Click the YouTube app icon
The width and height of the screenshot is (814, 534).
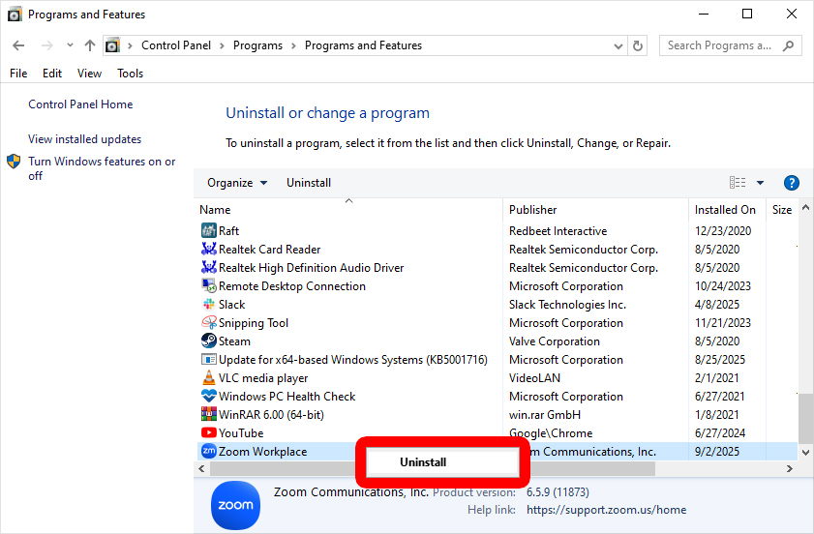coord(209,432)
